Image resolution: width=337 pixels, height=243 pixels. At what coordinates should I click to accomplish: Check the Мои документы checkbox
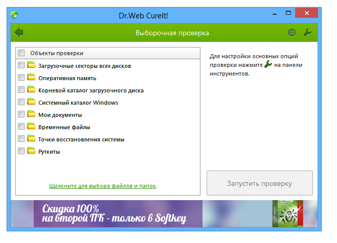coord(21,114)
